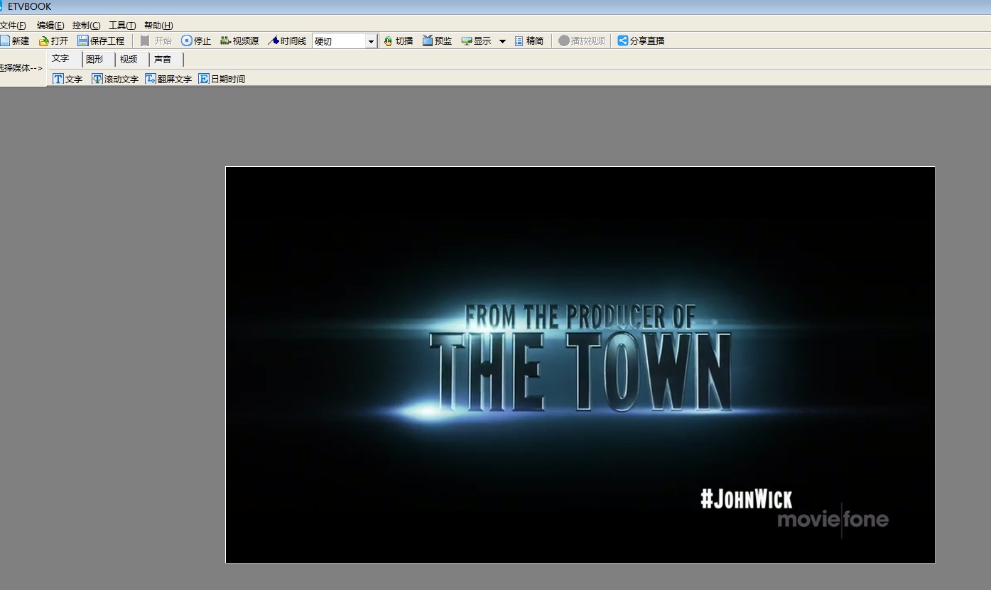This screenshot has height=590, width=991.
Task: Click the 停止 stop circle icon
Action: [x=187, y=41]
